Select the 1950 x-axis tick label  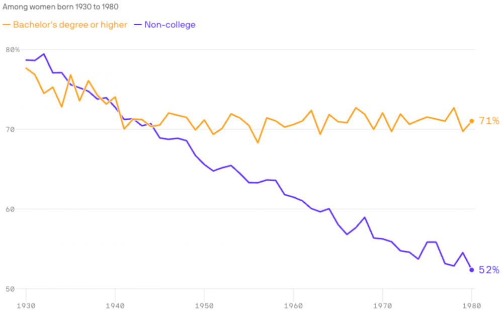click(204, 305)
